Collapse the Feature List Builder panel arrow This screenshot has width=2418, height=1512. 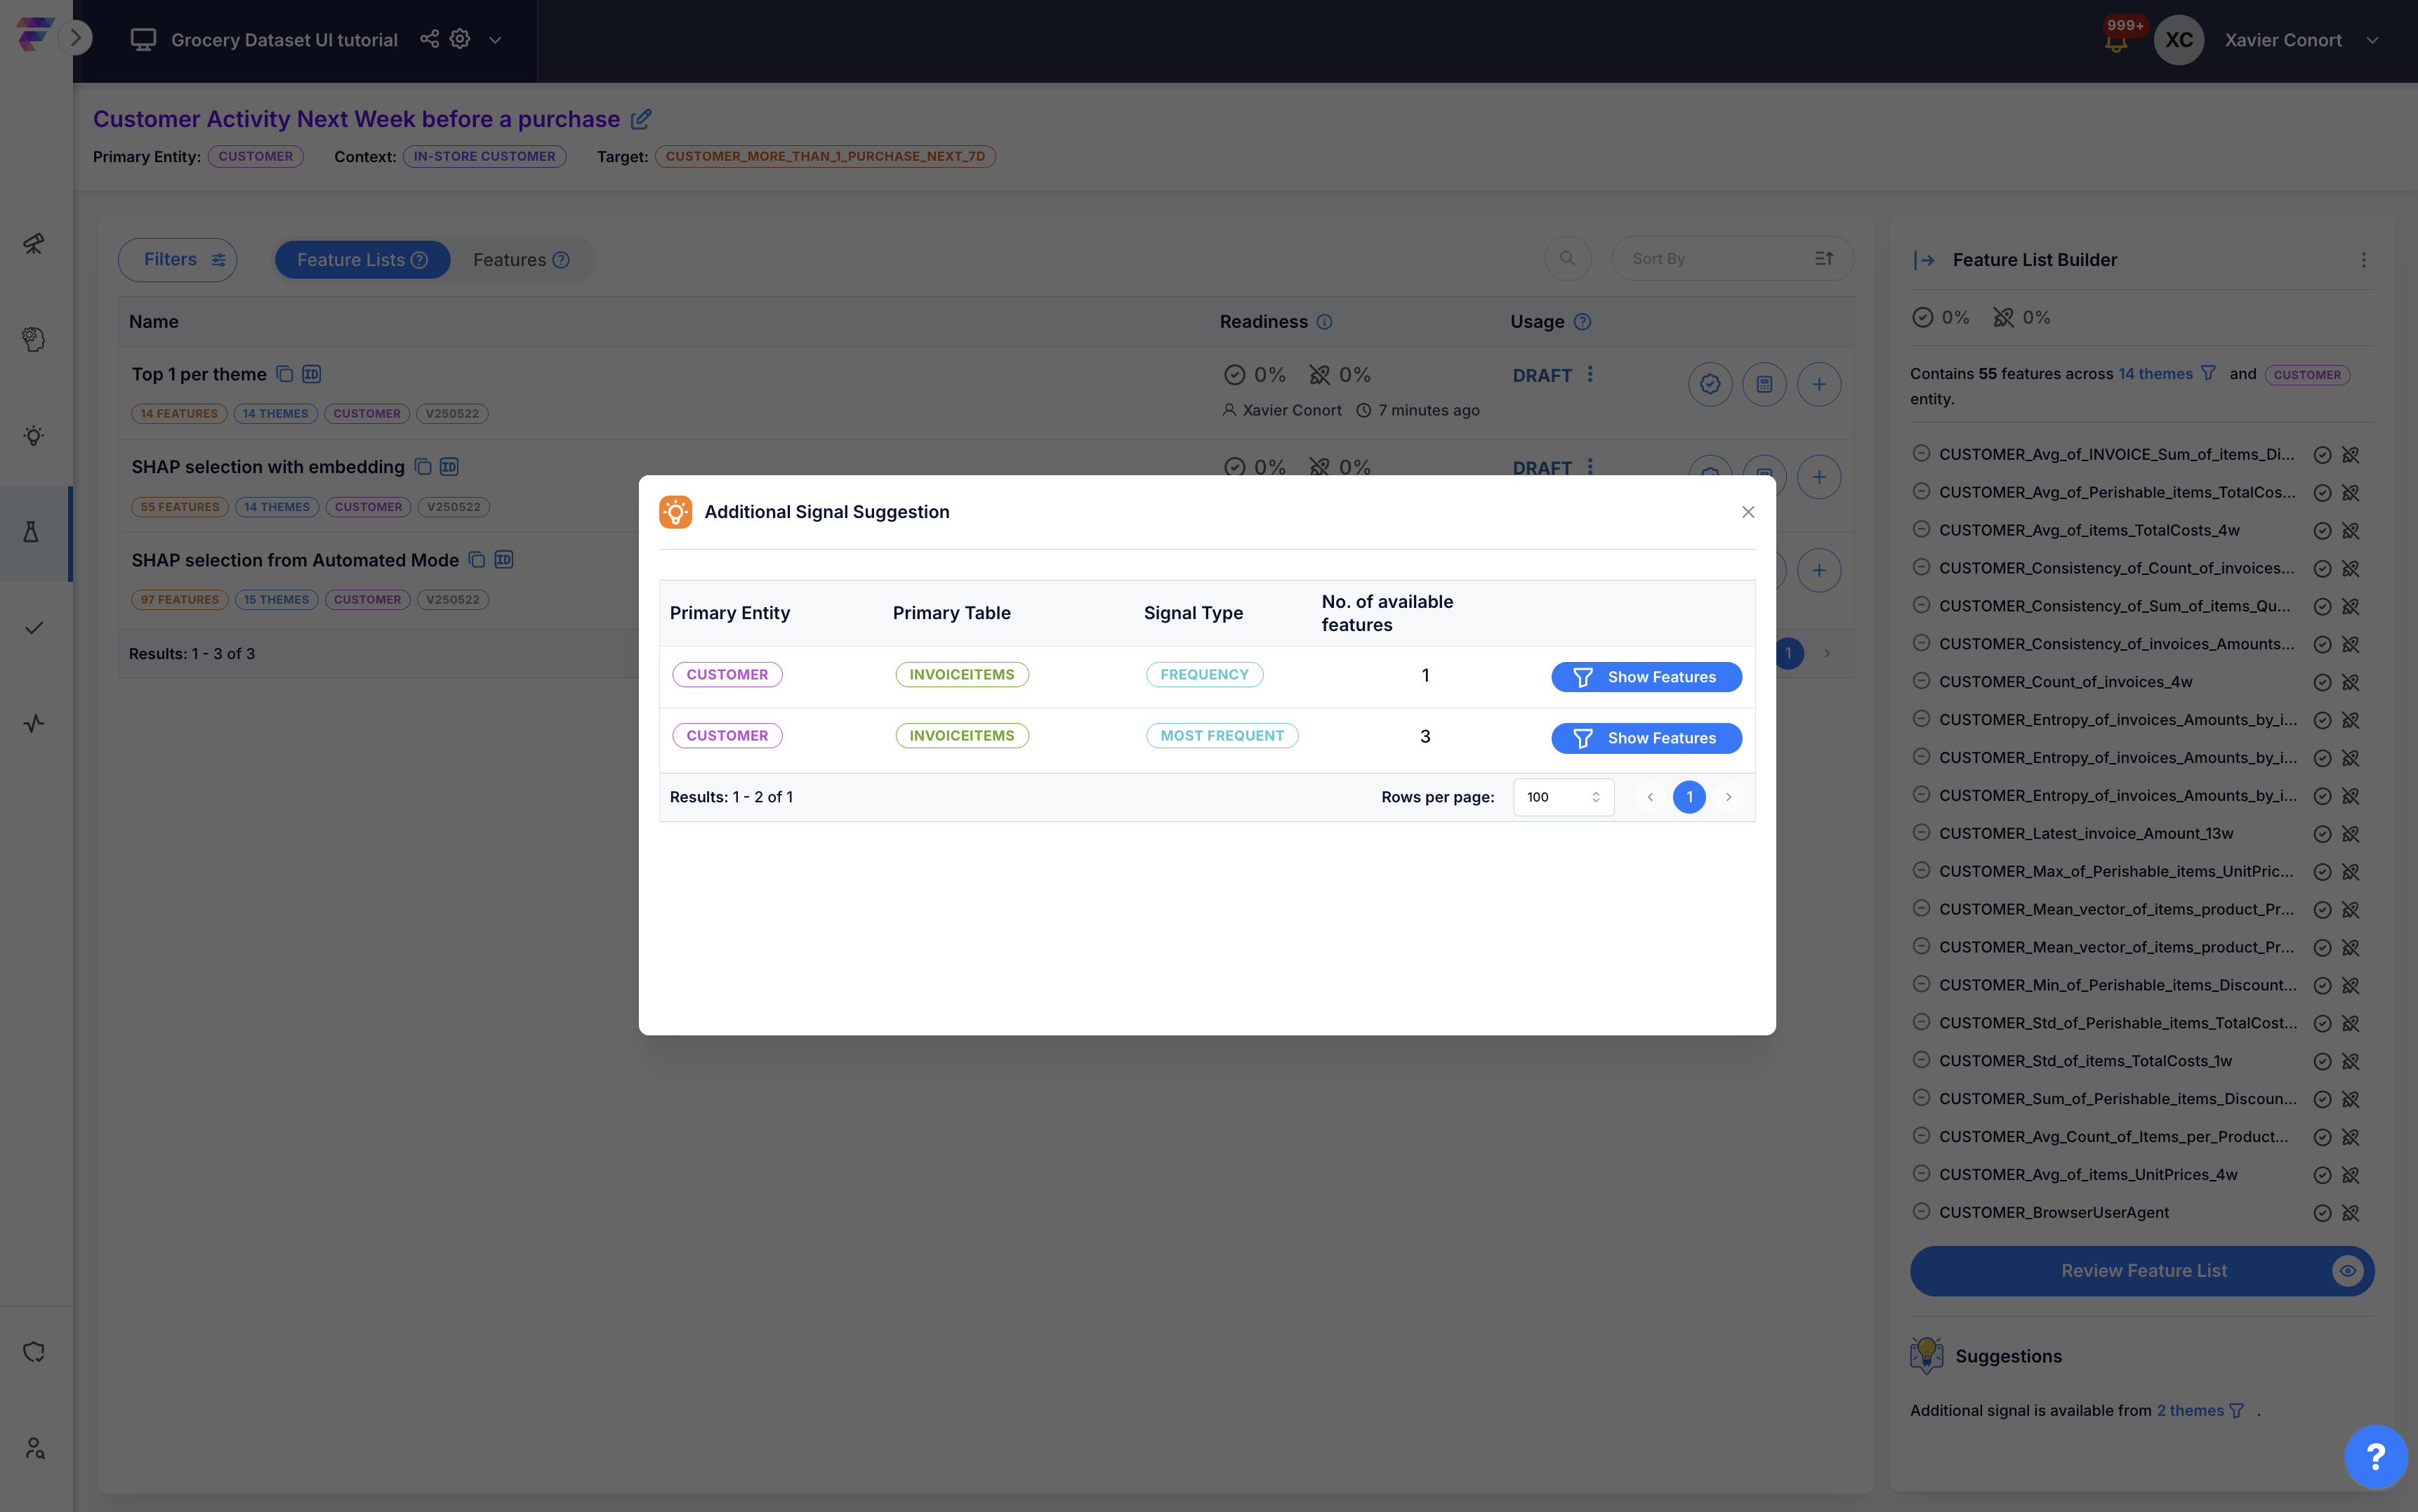[1924, 260]
